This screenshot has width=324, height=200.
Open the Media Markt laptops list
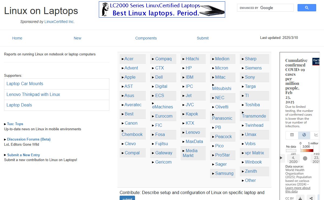coord(190,153)
